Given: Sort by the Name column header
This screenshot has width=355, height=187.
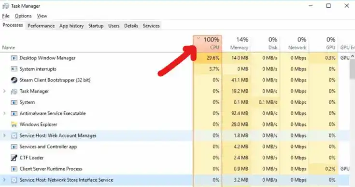Looking at the screenshot, I should (9, 48).
